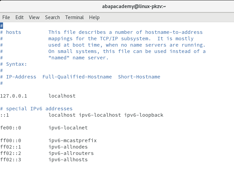The image size is (234, 170).
Task: Click the 'Short-Hostname' comment text
Action: [139, 77]
